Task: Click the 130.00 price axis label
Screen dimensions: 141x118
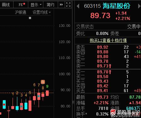Action: point(64,26)
